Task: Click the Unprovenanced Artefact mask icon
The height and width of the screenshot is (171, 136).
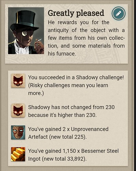Action: [x=18, y=132]
